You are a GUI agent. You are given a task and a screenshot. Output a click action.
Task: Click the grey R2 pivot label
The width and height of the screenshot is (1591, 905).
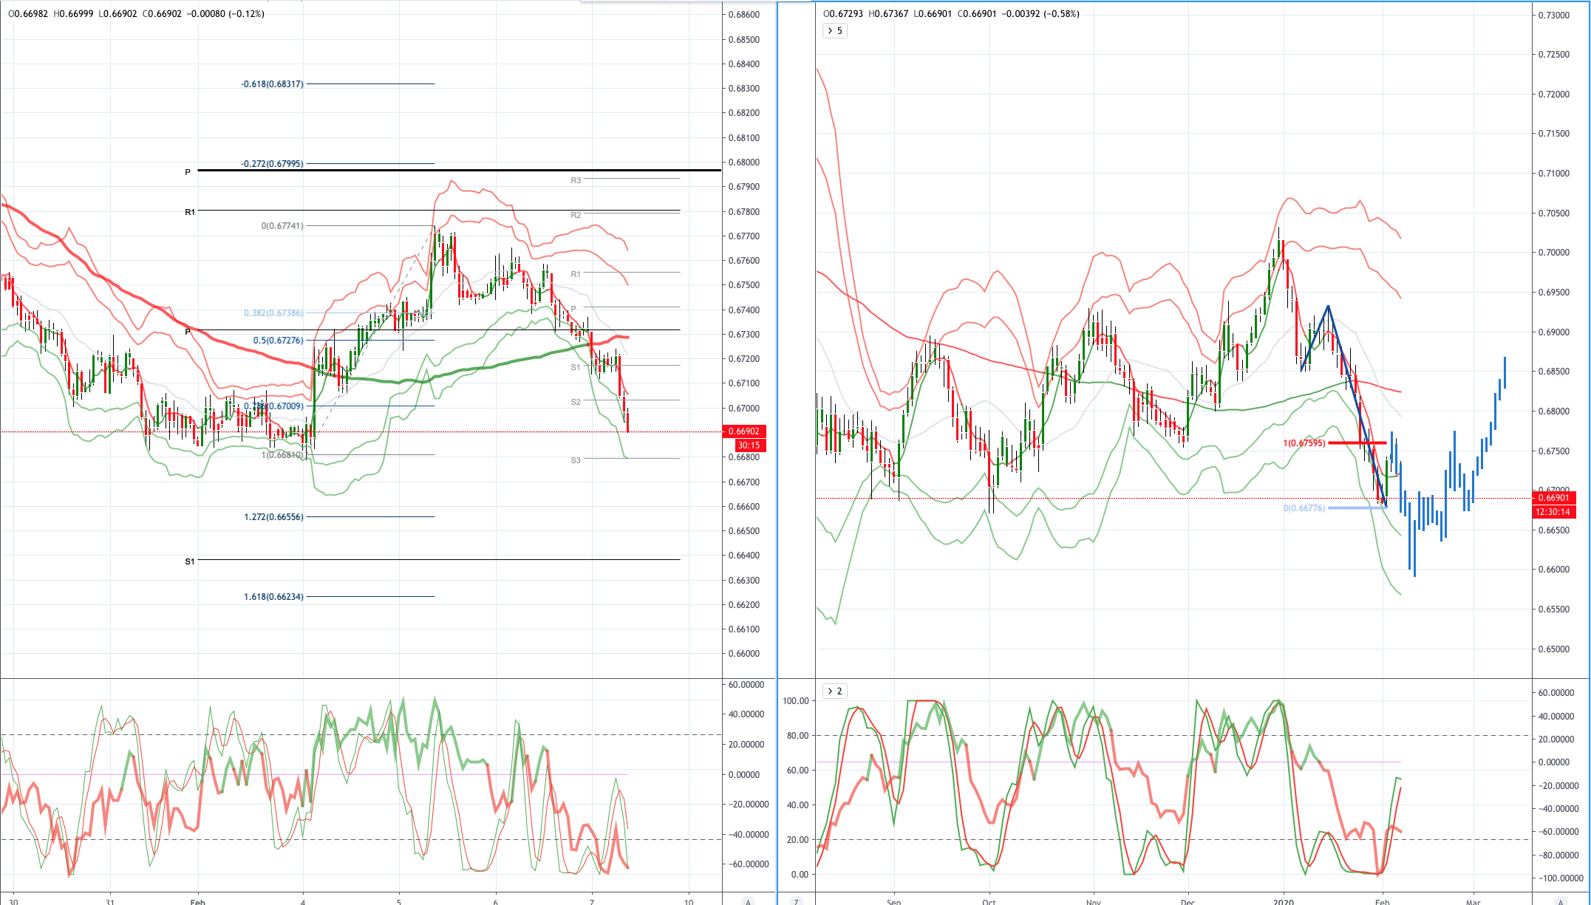(576, 215)
